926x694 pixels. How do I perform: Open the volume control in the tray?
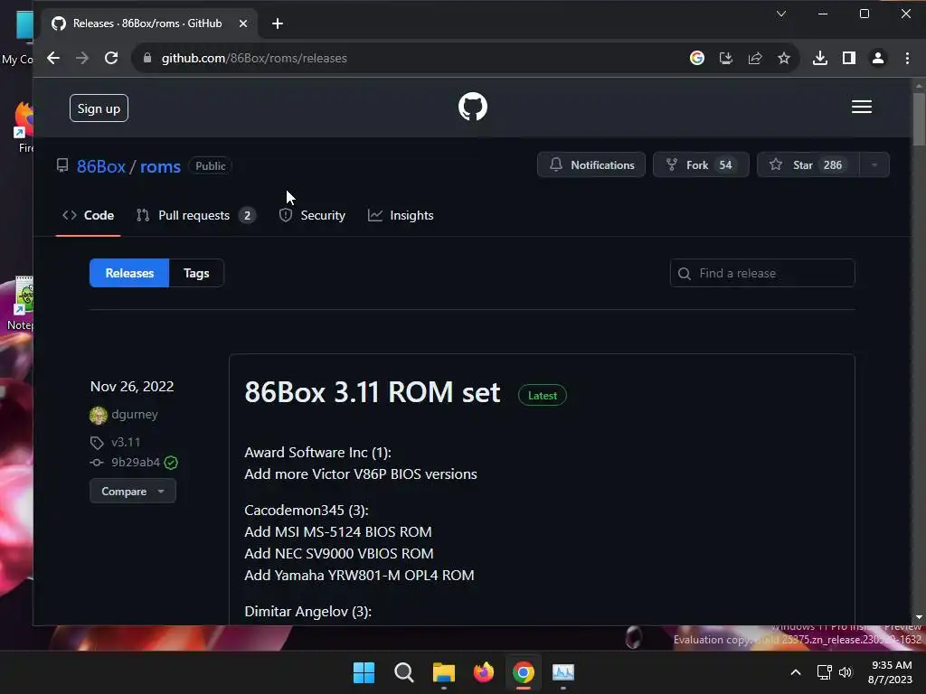[x=846, y=672]
